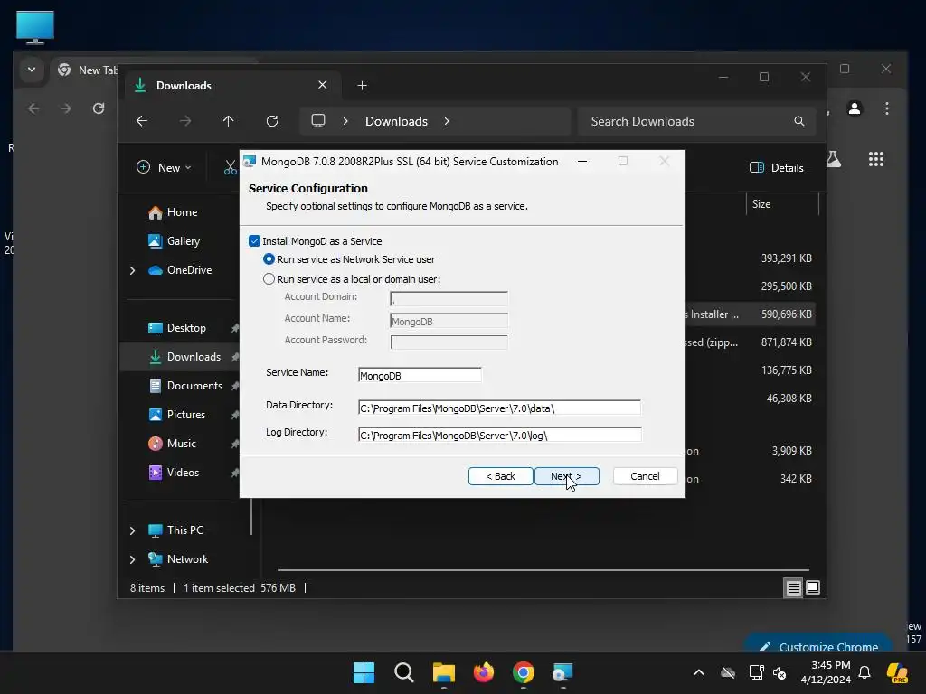Screen dimensions: 926x694
Task: Click the Service Name input field
Action: tap(420, 375)
